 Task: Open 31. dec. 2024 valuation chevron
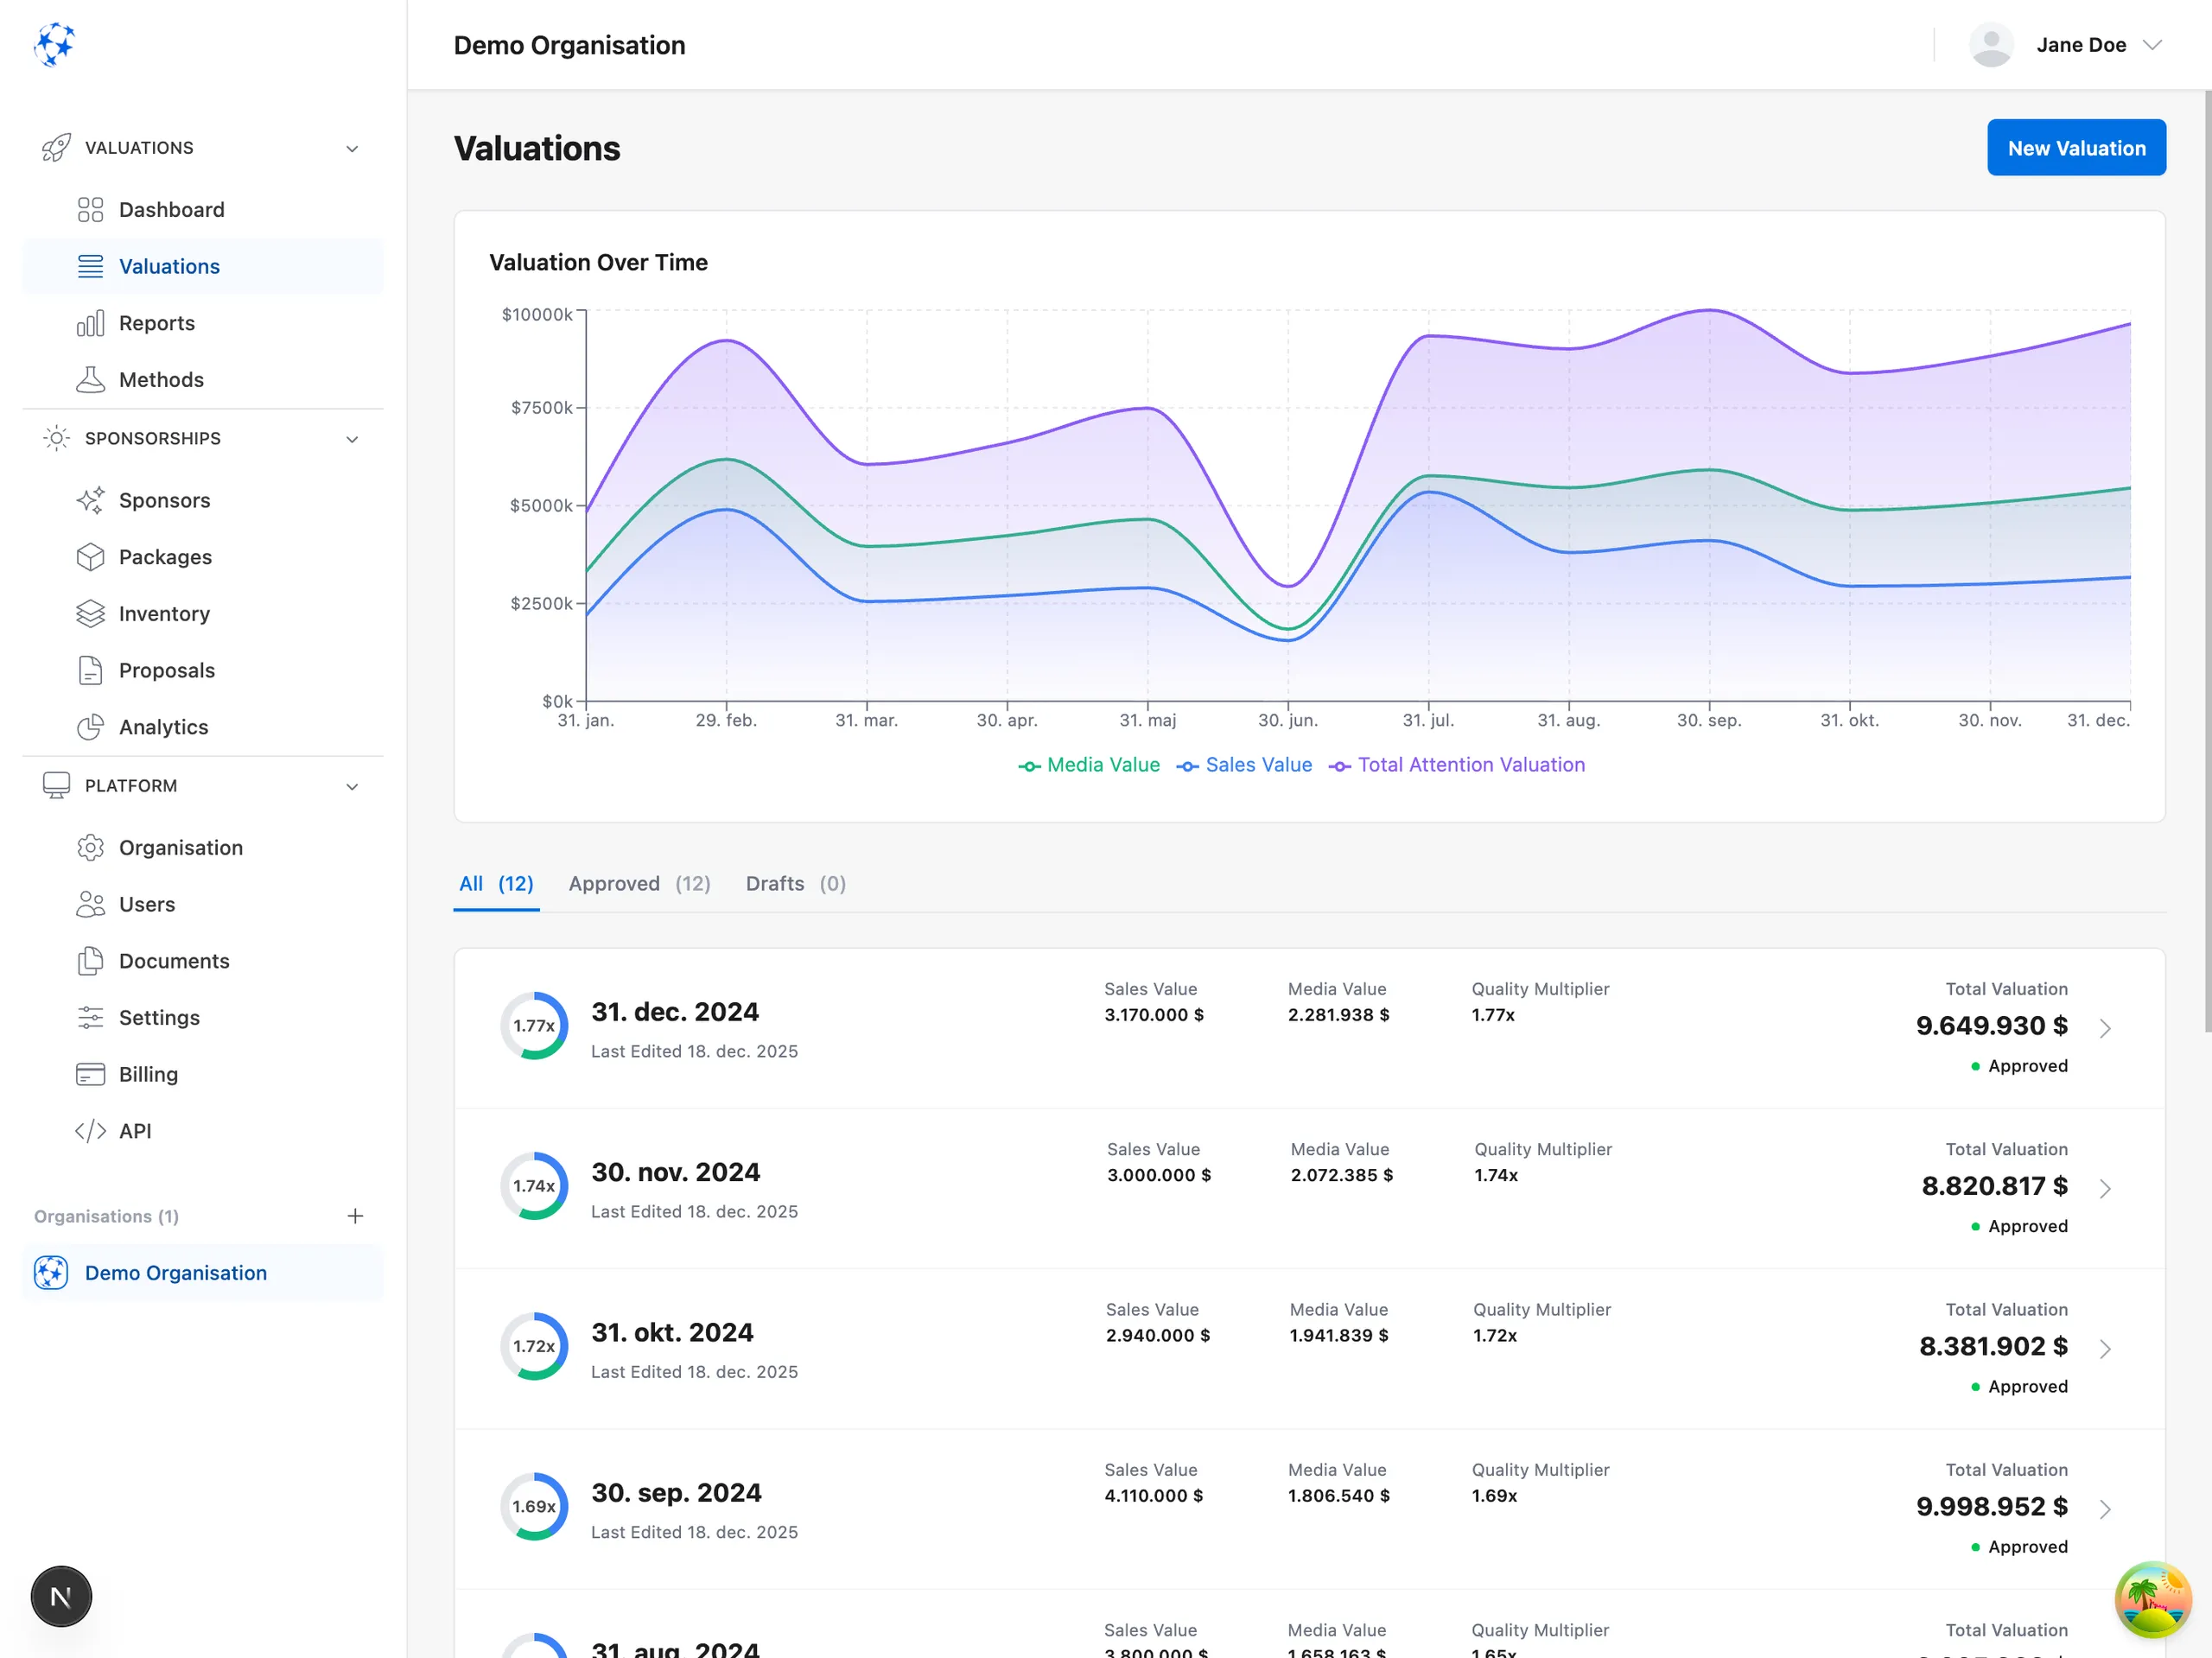(2105, 1028)
